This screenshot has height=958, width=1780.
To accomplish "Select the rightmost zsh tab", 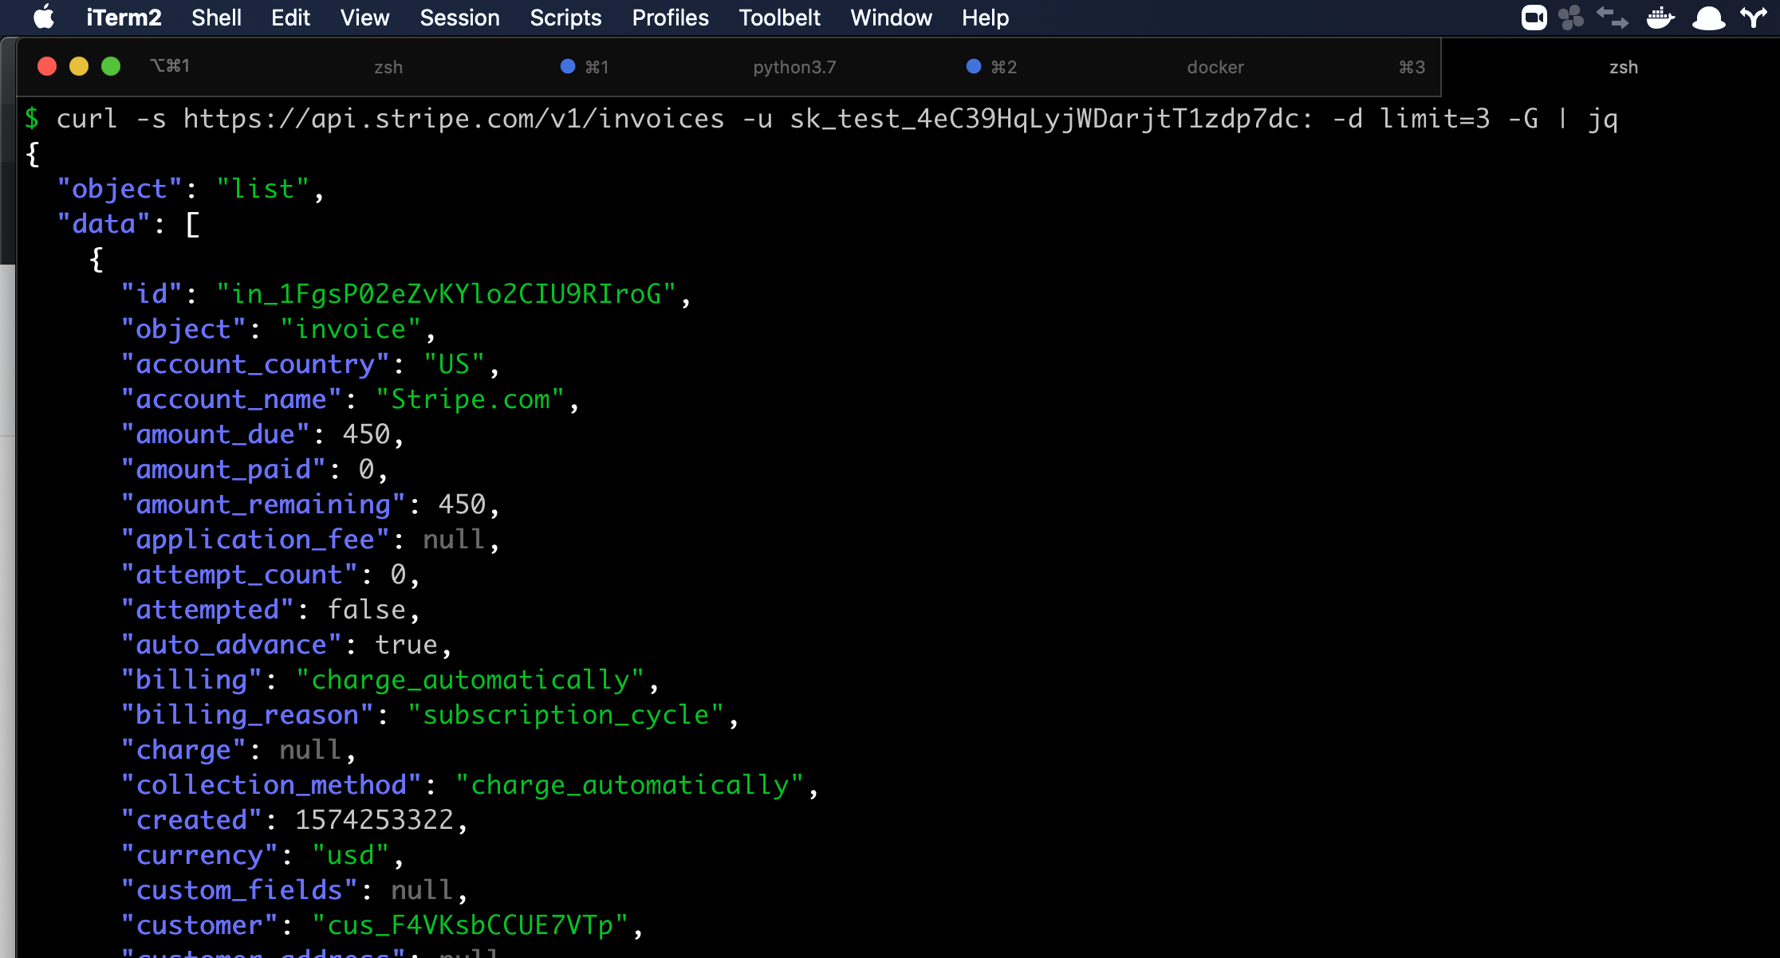I will pyautogui.click(x=1623, y=67).
